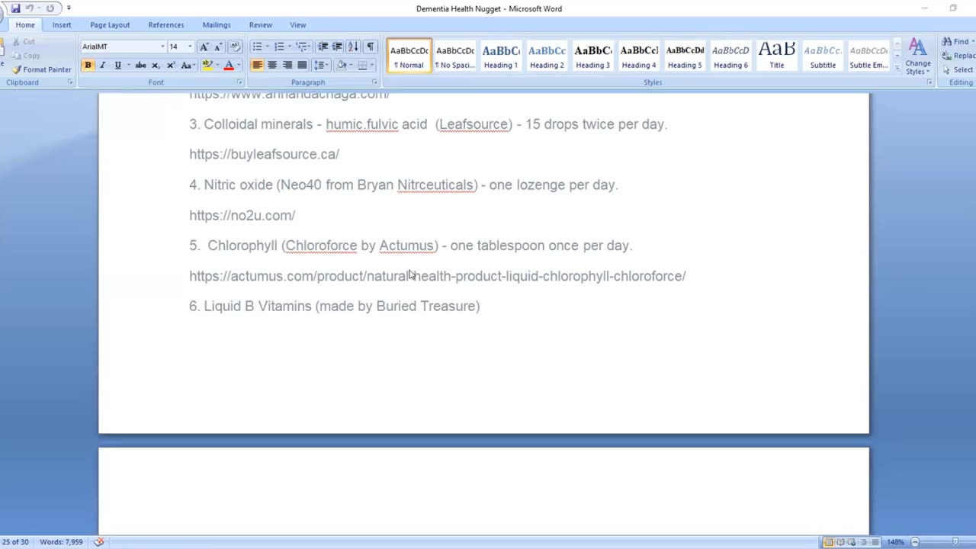Apply text highlight color
This screenshot has height=549, width=976.
click(x=207, y=66)
